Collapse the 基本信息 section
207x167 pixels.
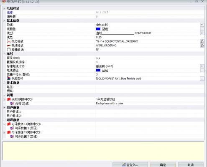[x=4, y=21]
